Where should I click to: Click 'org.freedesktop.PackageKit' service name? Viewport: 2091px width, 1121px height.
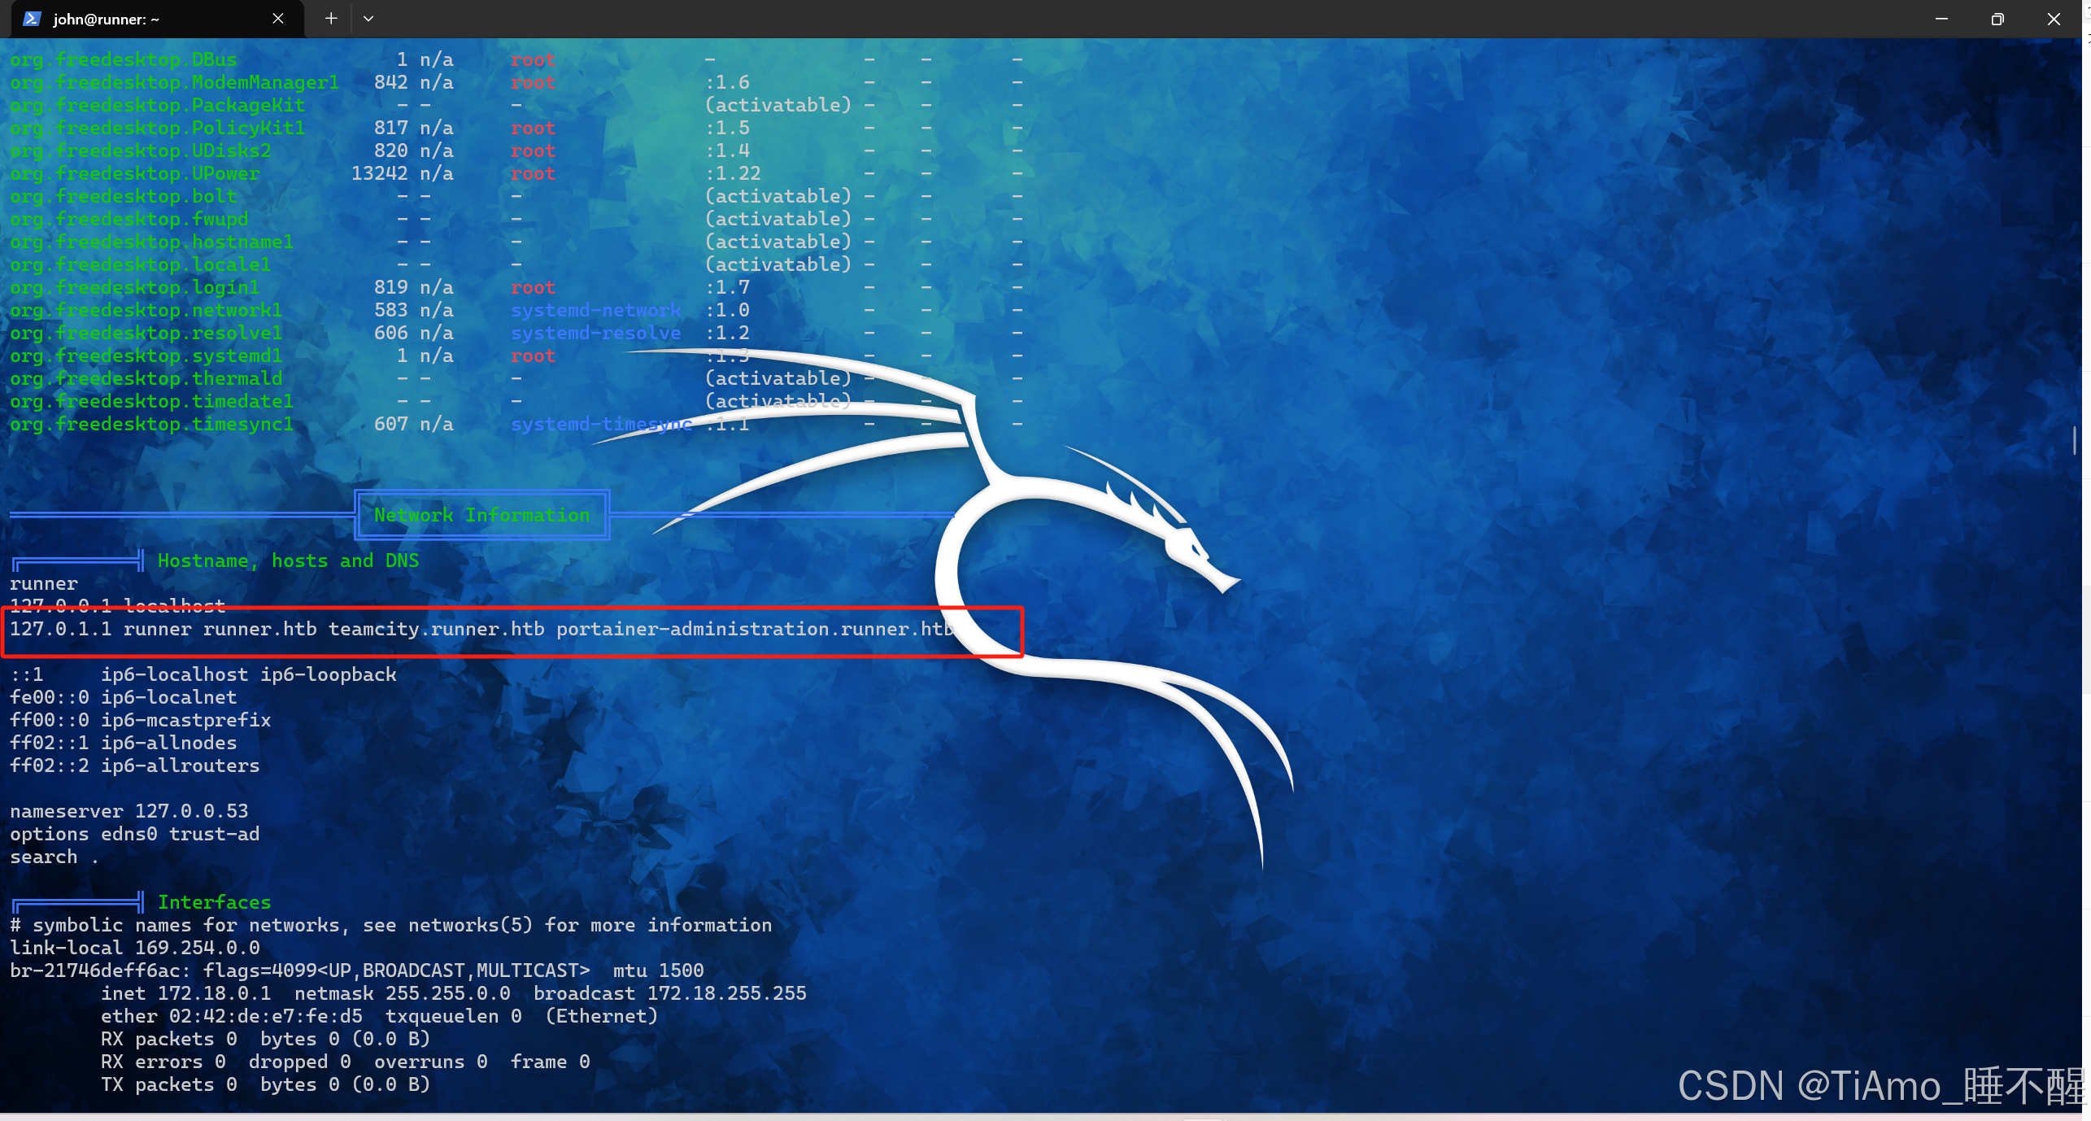click(x=158, y=105)
